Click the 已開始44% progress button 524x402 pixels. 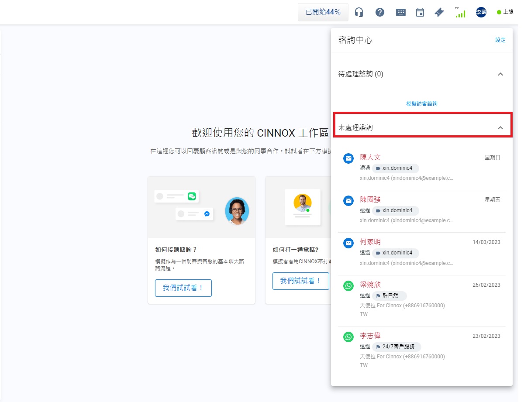click(x=323, y=12)
